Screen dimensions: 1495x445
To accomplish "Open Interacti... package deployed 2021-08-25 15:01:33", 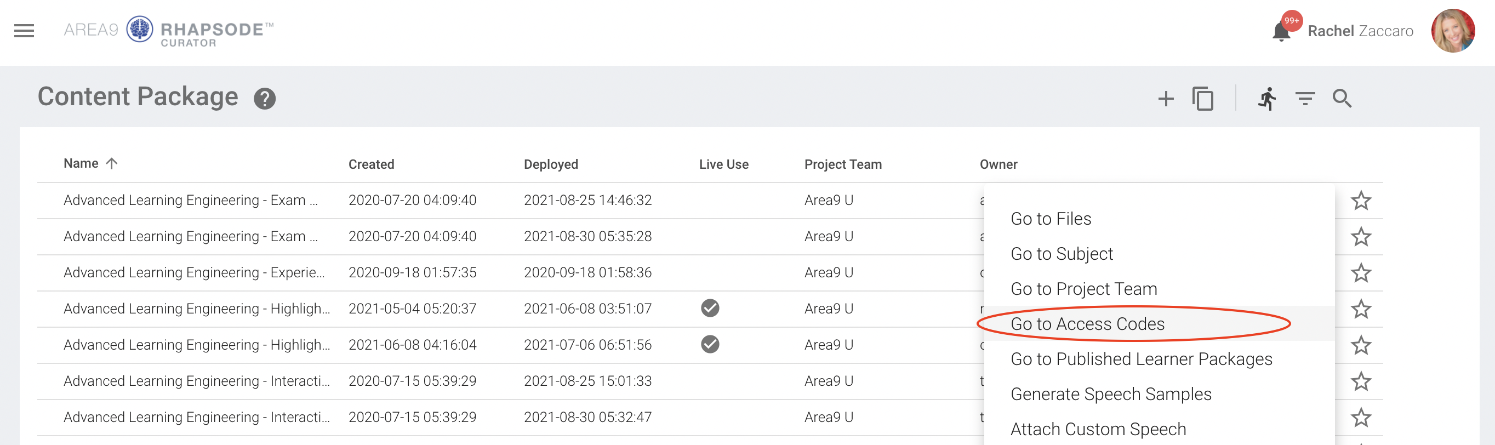I will click(197, 380).
